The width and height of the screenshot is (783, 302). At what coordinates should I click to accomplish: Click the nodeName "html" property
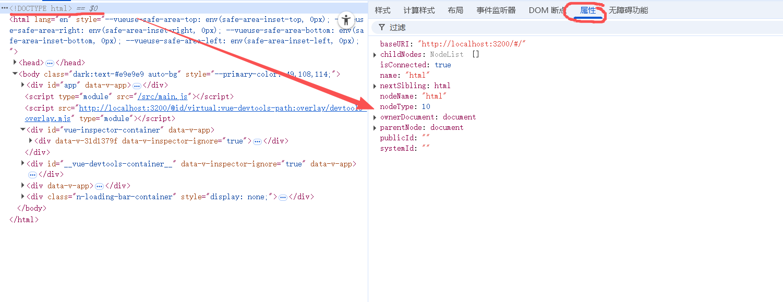point(414,96)
